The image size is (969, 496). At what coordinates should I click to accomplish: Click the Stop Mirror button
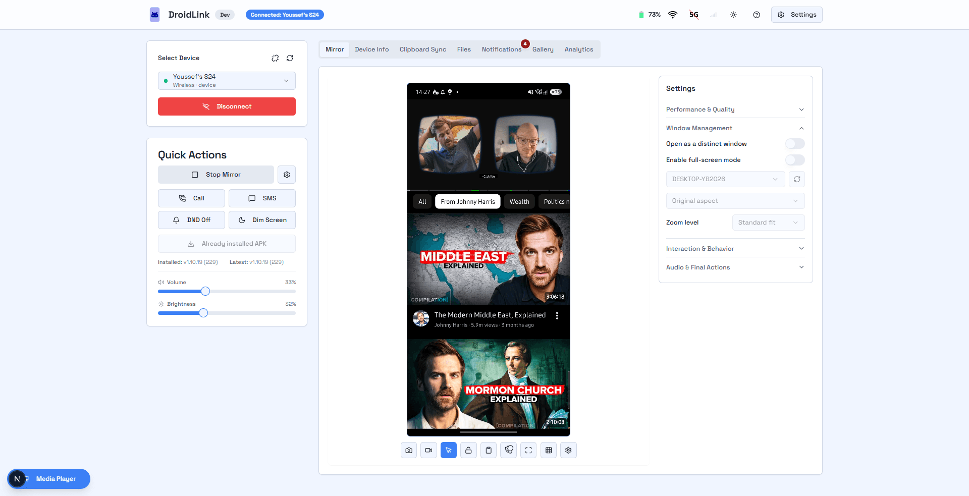[216, 175]
